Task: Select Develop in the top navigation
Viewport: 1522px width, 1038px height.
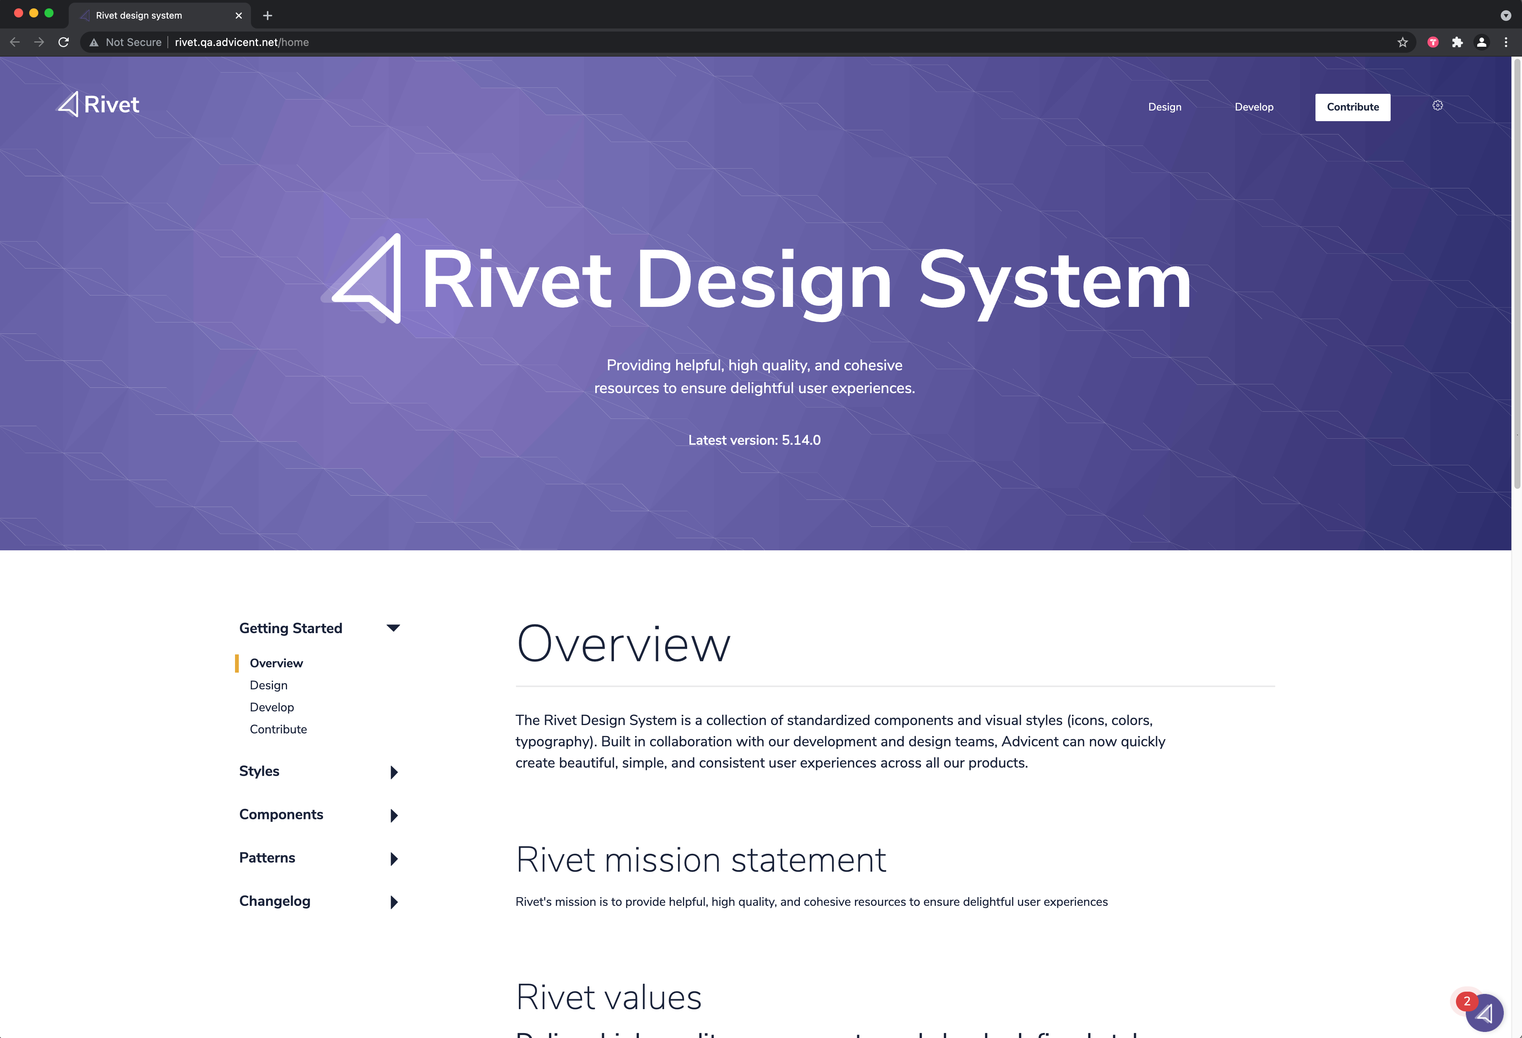Action: pos(1254,107)
